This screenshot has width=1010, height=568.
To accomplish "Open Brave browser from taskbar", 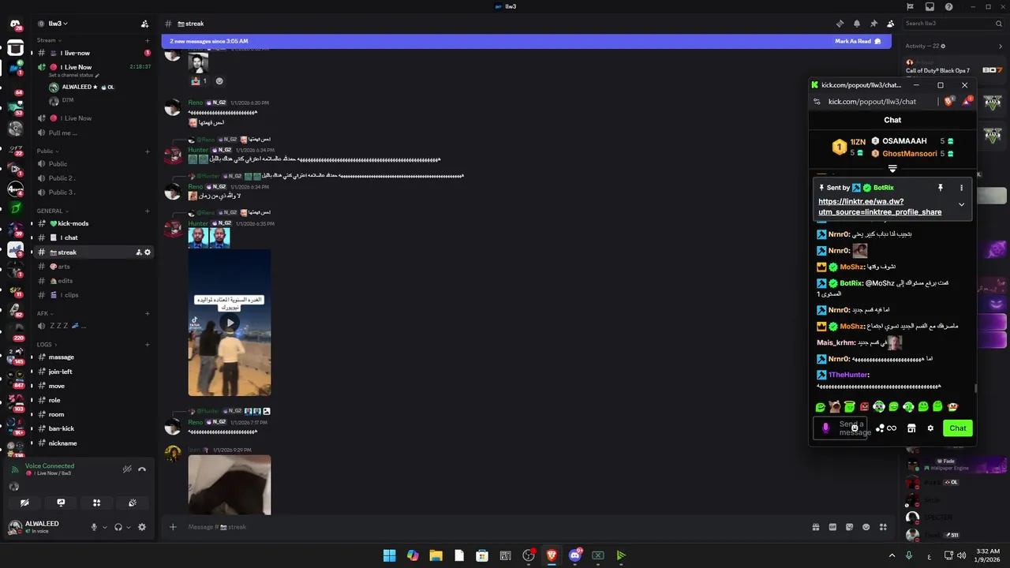I will (552, 555).
